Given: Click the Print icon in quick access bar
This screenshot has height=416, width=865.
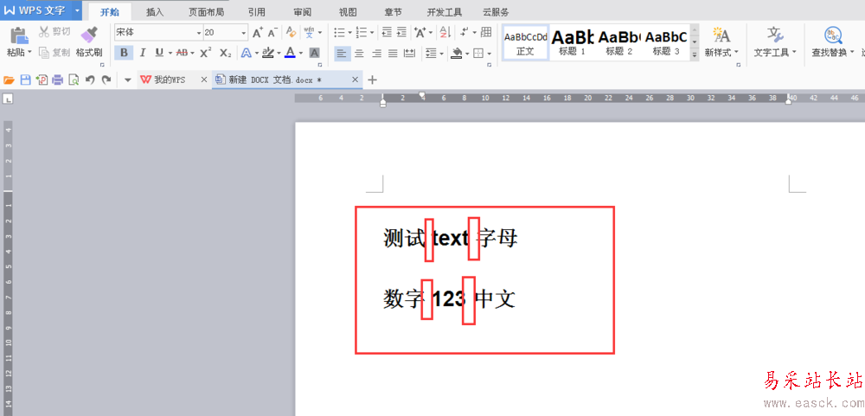Looking at the screenshot, I should [x=57, y=80].
